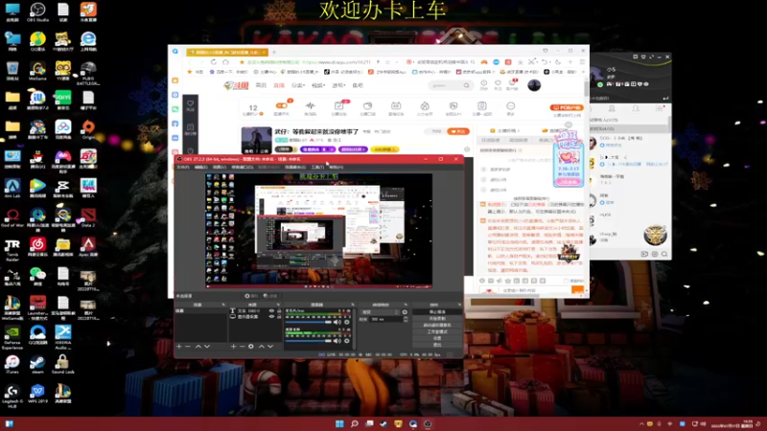Toggle the orange switch in Douyu toolbar

click(281, 105)
